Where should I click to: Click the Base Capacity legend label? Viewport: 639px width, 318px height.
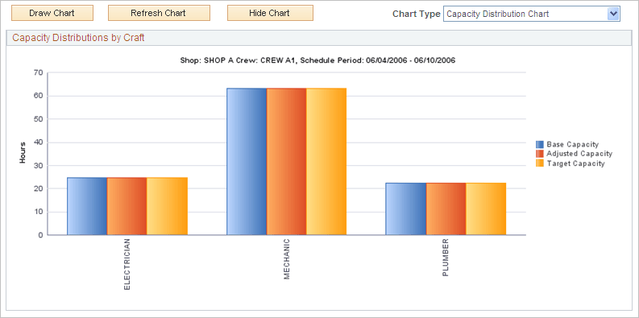[573, 144]
